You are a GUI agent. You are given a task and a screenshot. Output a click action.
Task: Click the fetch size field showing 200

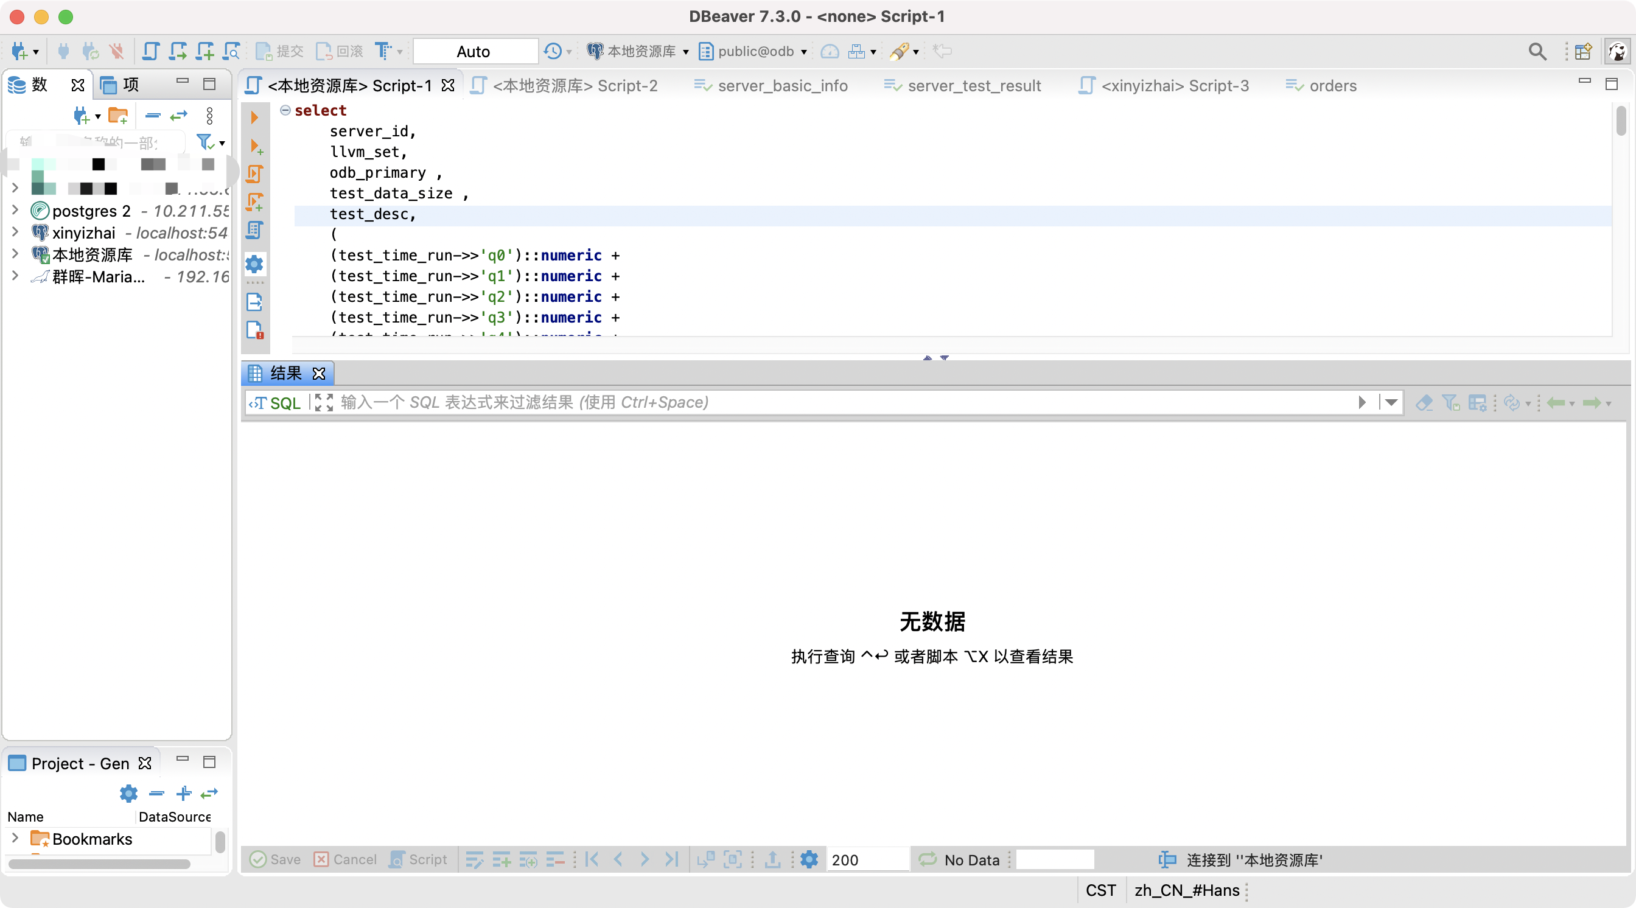pos(867,859)
